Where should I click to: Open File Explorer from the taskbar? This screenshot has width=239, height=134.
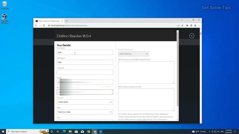tap(70, 131)
